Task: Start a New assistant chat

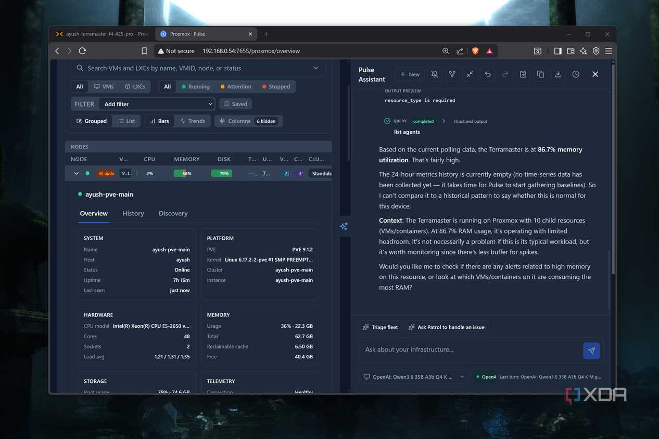Action: click(x=410, y=74)
